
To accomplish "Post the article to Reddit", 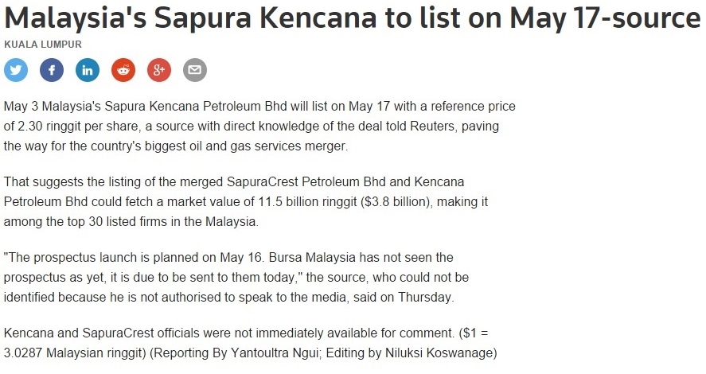I will pyautogui.click(x=123, y=70).
